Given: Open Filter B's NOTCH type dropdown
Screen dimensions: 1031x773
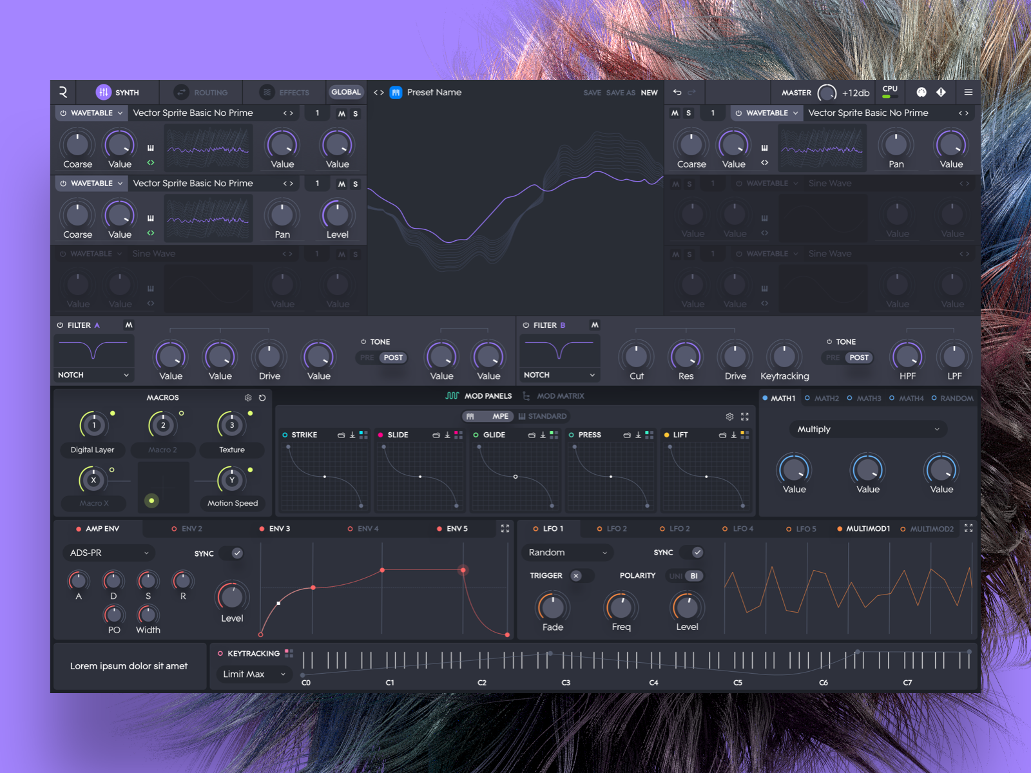Looking at the screenshot, I should click(x=559, y=375).
